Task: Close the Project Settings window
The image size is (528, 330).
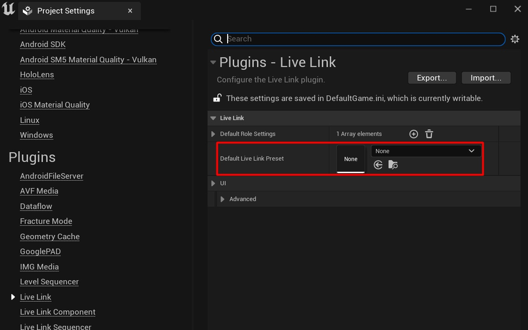Action: coord(518,9)
